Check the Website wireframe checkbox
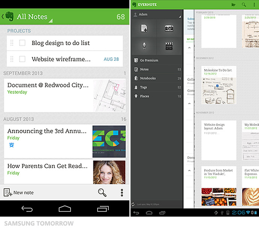This screenshot has height=232, width=259. [22, 59]
